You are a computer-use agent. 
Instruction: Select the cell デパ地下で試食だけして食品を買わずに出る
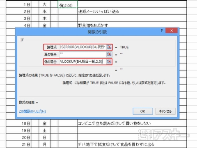[132, 144]
